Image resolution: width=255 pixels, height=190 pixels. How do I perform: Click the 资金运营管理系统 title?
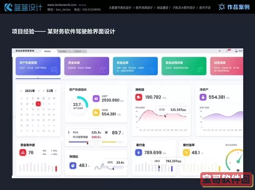point(25,51)
